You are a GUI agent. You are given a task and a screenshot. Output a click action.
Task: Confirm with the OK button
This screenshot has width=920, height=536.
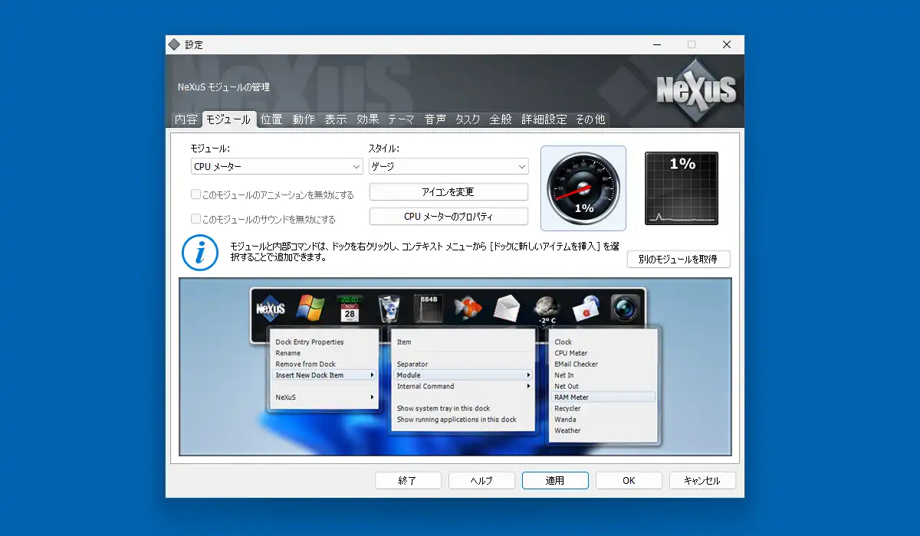(x=629, y=481)
